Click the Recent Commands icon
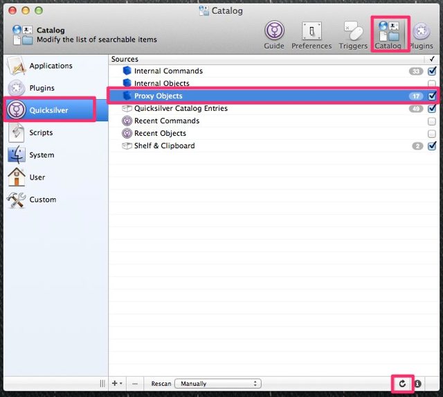This screenshot has width=443, height=397. [x=127, y=121]
